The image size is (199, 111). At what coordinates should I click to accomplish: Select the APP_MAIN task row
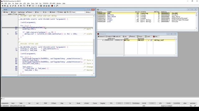[146, 17]
